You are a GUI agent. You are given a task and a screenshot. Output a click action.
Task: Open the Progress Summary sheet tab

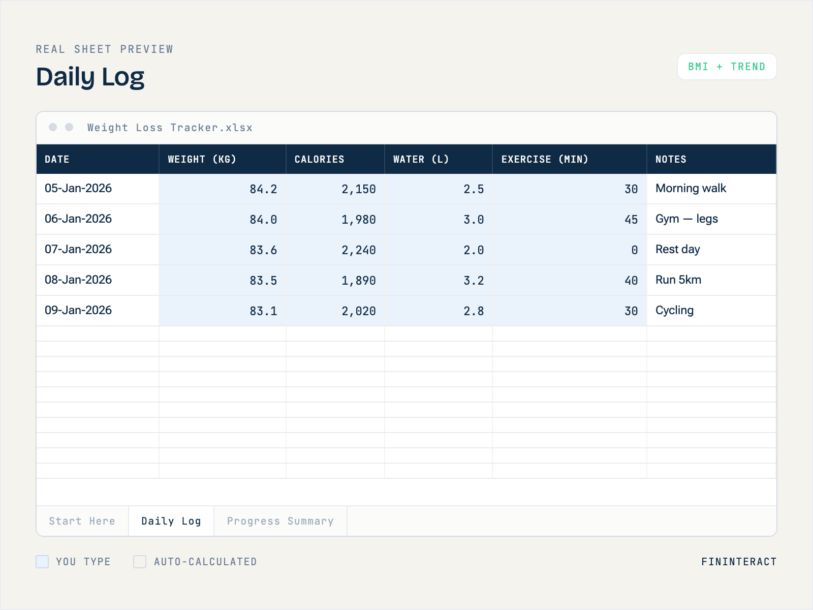(x=280, y=521)
